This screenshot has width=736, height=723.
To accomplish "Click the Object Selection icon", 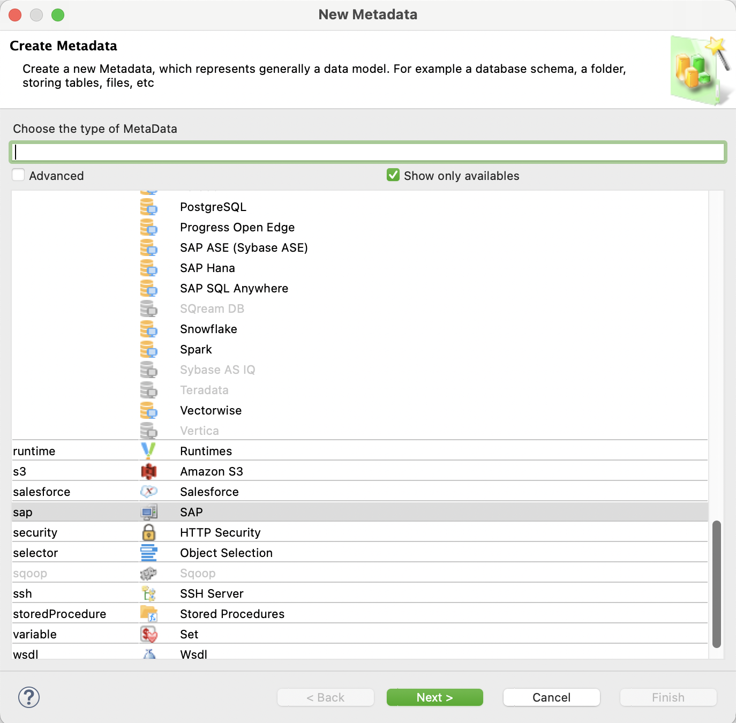I will click(x=149, y=552).
